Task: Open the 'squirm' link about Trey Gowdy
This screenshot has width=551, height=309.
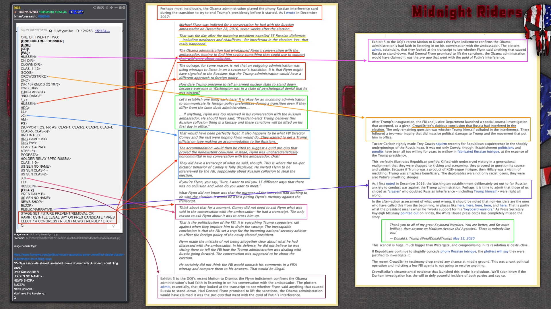Action: 441,144
